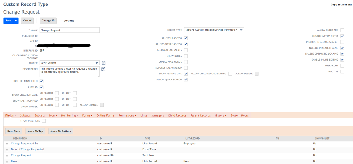
Task: Click the Cancel button
Action: pos(27,20)
